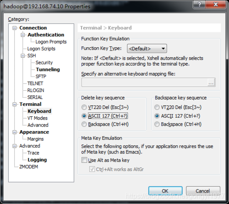
Task: Open keyboard mapping file browse ellipsis button
Action: pyautogui.click(x=211, y=83)
